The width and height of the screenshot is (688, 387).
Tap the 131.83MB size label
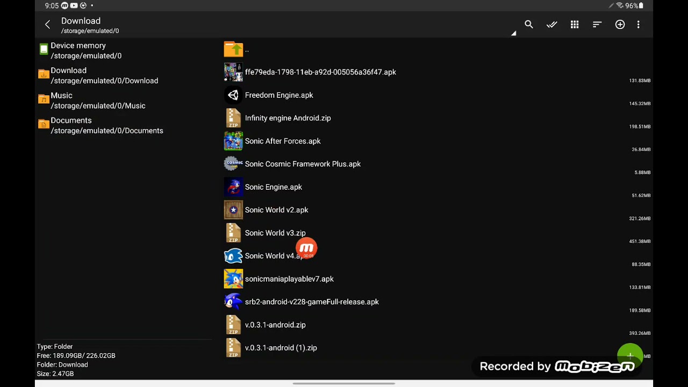[x=640, y=81]
